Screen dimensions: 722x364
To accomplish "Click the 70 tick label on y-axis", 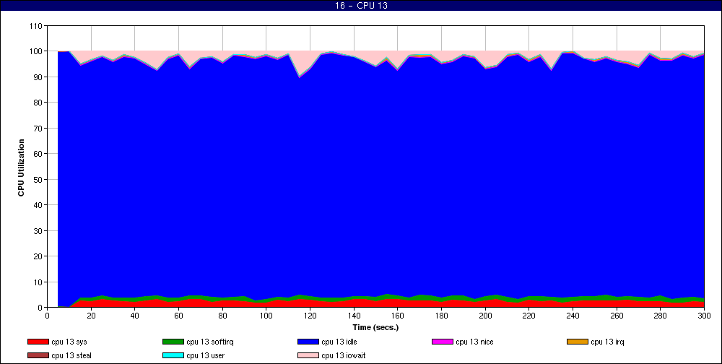I will 38,128.
